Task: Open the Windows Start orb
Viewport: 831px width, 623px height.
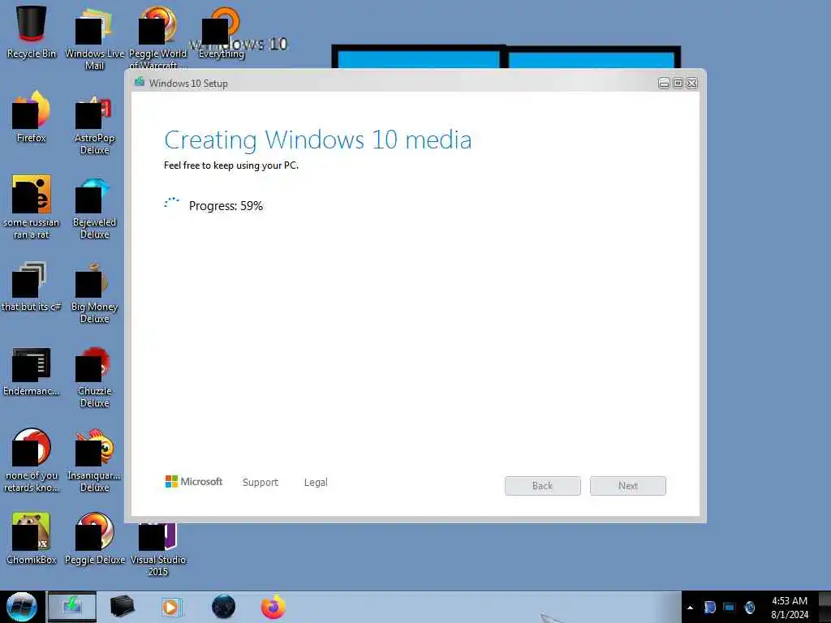Action: point(21,607)
